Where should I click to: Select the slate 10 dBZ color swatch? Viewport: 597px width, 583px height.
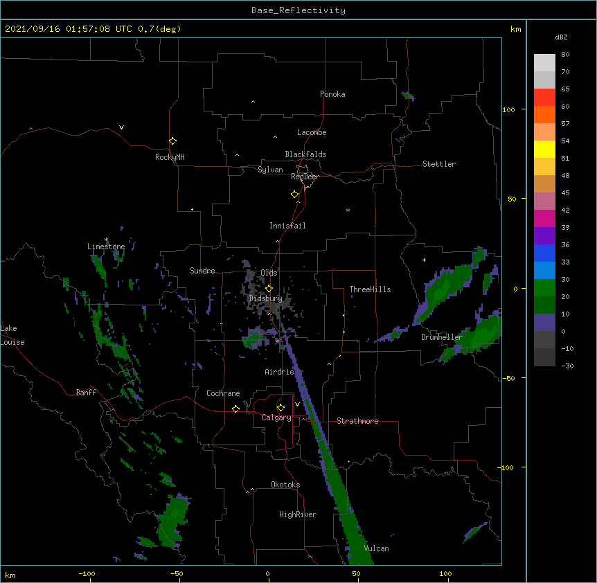[544, 323]
